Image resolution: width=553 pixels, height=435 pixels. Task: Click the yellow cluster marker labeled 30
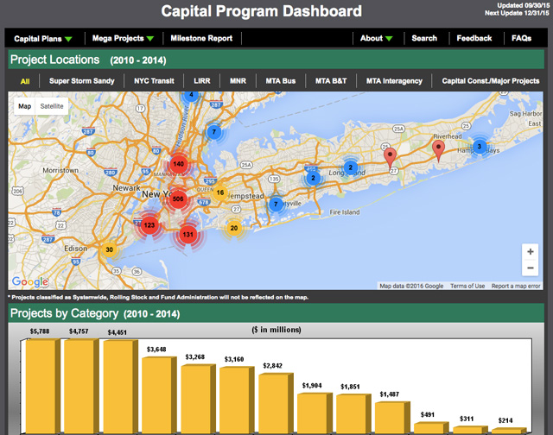click(110, 249)
